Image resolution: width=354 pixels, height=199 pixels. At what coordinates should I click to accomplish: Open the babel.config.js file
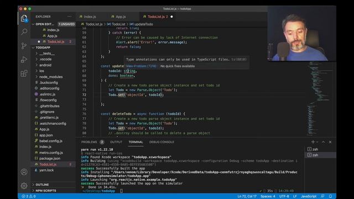pos(50,141)
